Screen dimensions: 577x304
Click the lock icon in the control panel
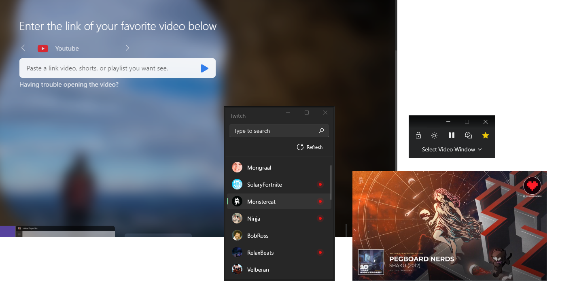tap(418, 136)
